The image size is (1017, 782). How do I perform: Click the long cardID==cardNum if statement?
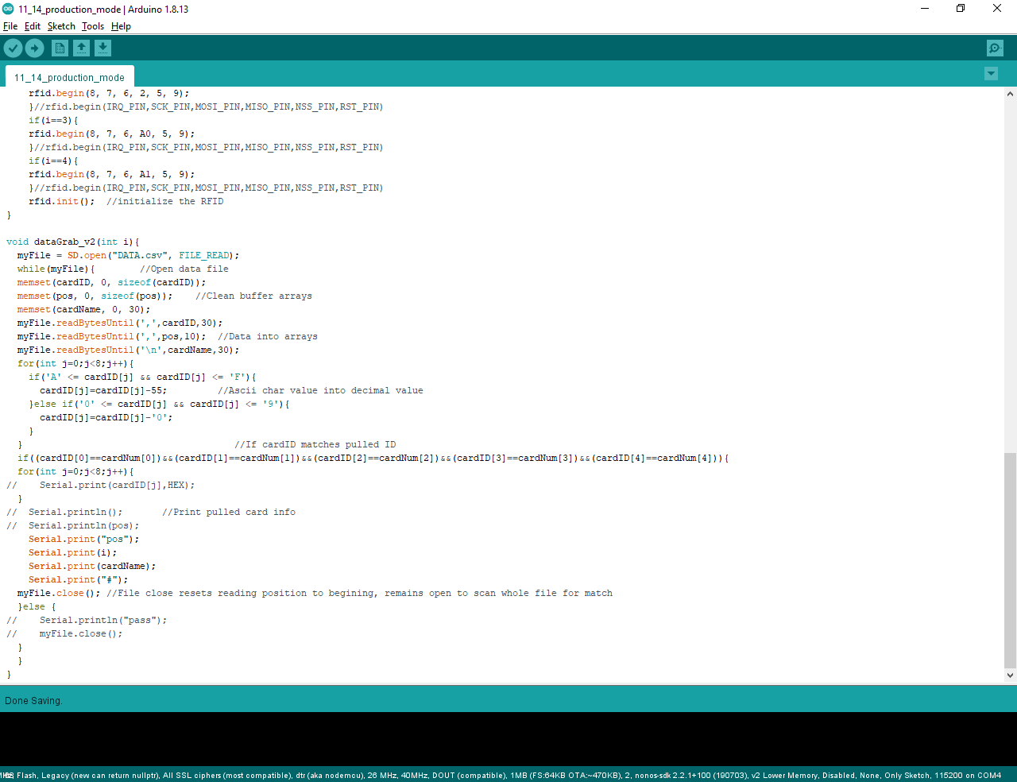[x=373, y=458]
